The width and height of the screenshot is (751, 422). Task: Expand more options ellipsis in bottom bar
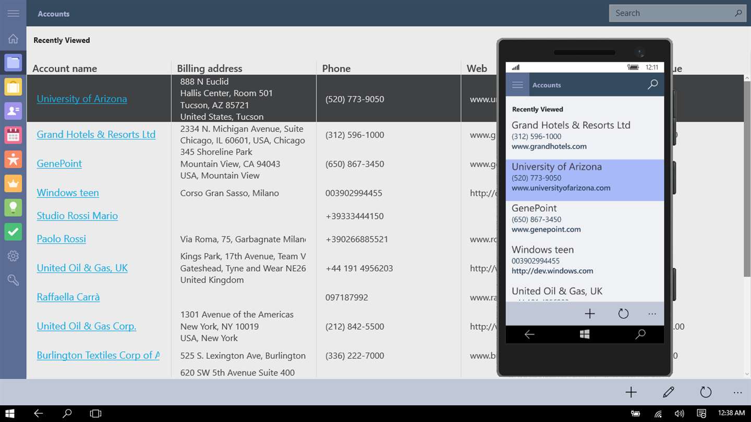(737, 393)
